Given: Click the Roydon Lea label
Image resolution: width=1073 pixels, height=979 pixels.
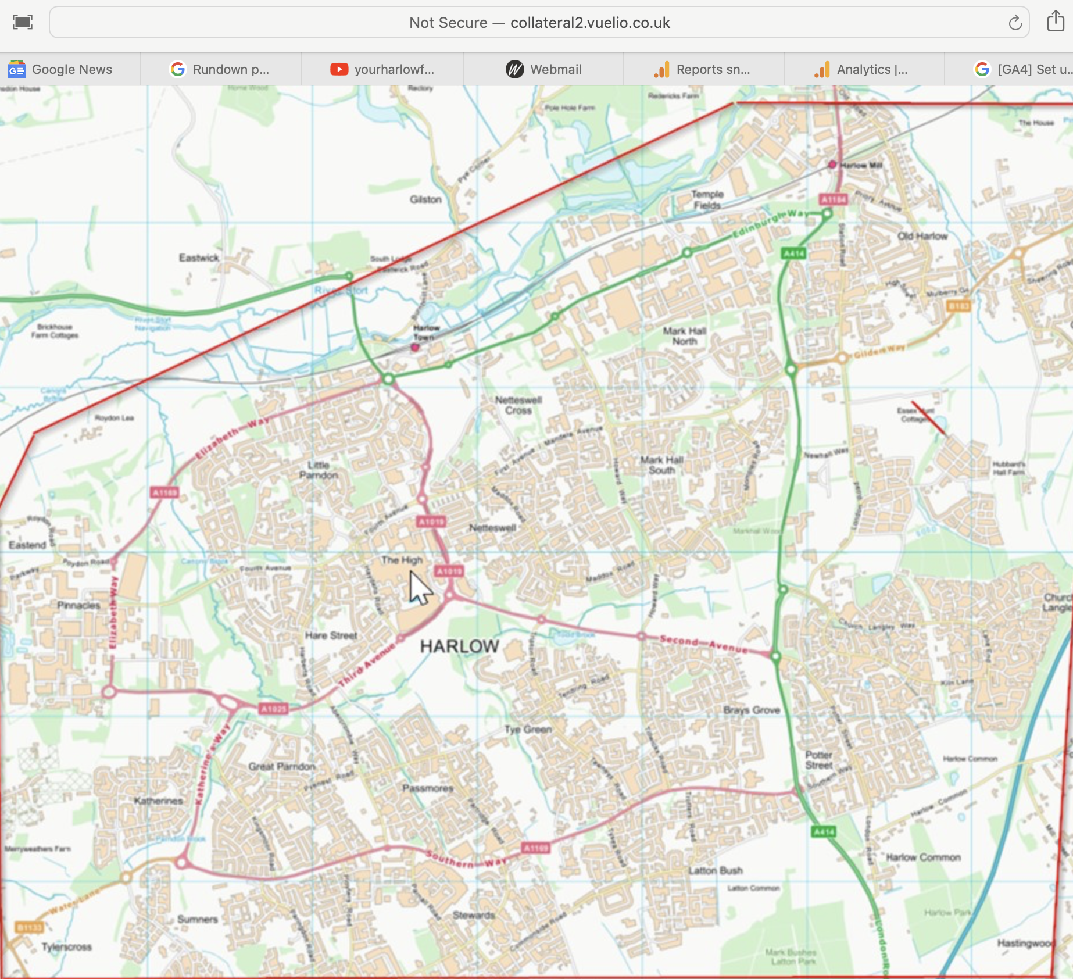Looking at the screenshot, I should (114, 418).
